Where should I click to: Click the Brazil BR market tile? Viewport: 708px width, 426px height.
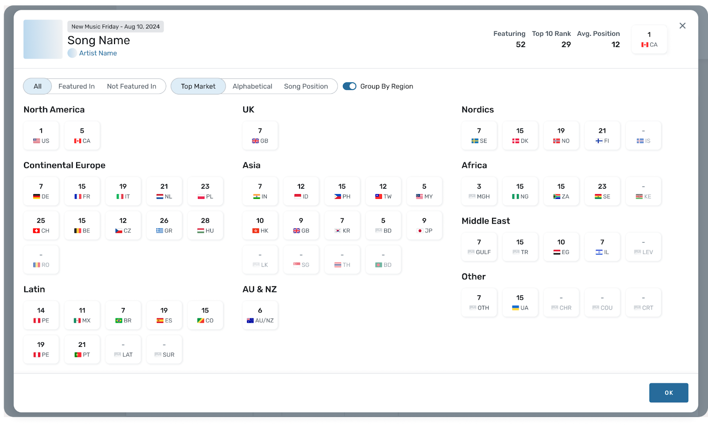point(123,316)
